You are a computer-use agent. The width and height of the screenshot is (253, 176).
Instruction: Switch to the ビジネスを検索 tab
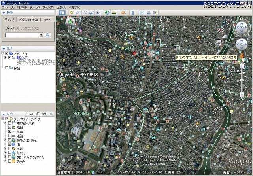click(x=29, y=19)
